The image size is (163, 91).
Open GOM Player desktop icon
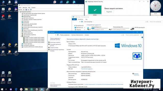pos(10,52)
